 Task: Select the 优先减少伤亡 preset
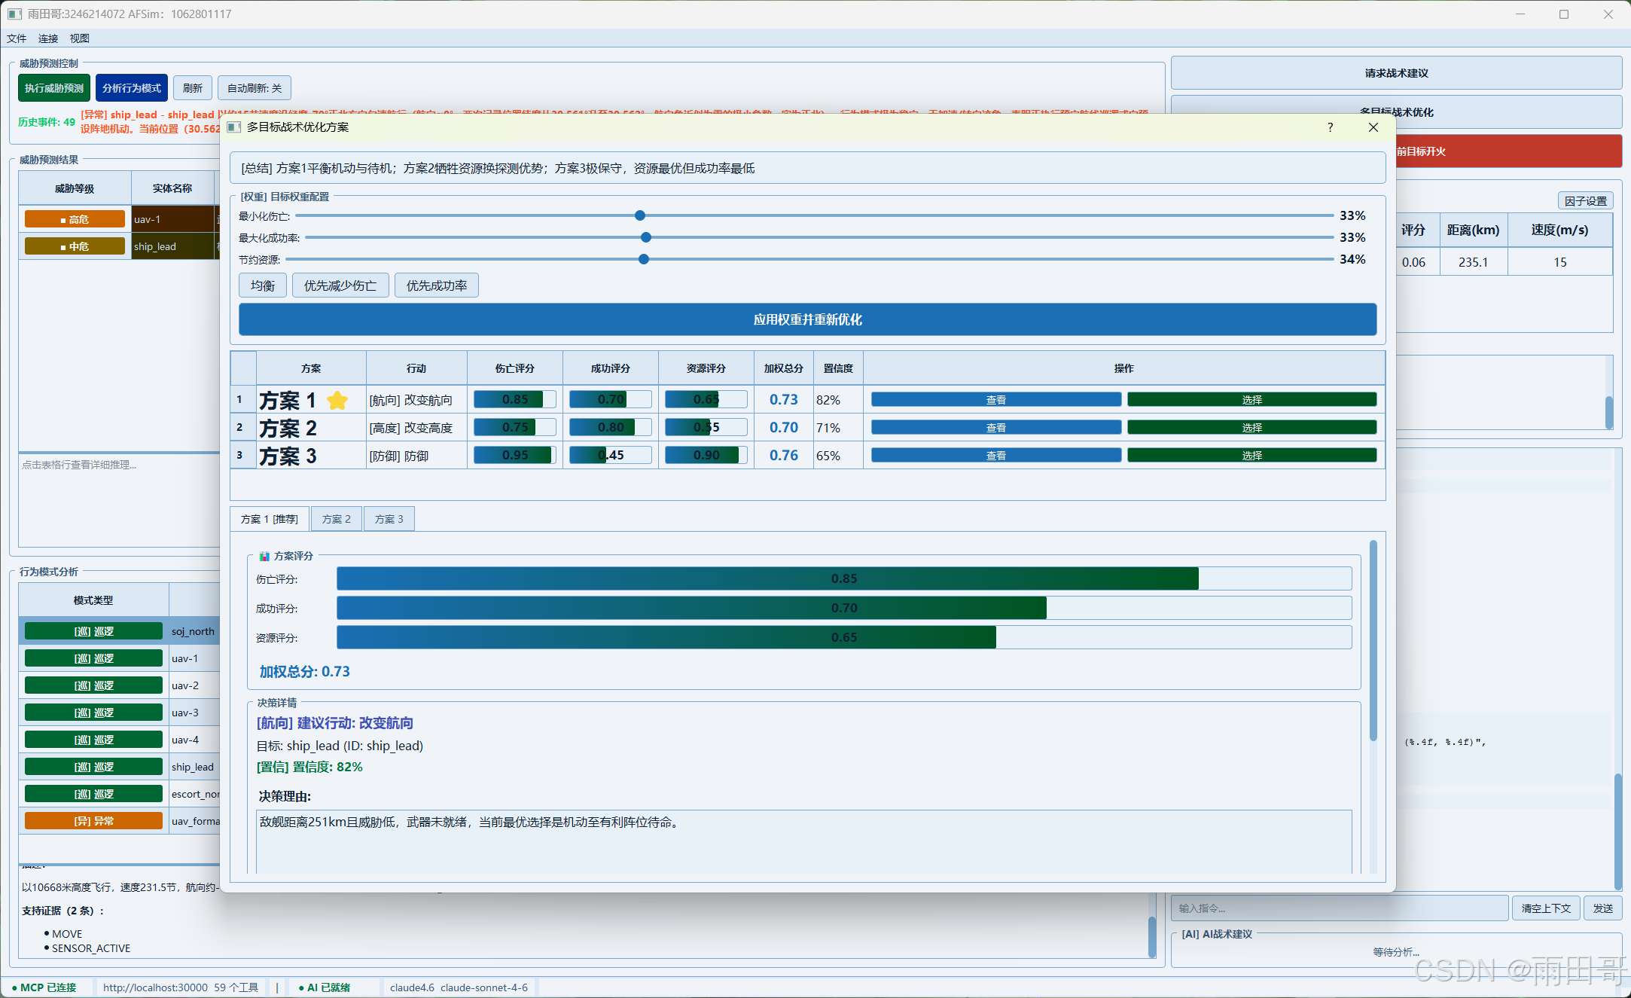[x=340, y=285]
